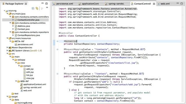The width and height of the screenshot is (186, 104).
Task: Click Contact.java file icon
Action: click(16, 29)
